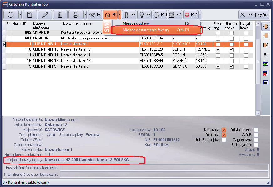Toggle Ubezpieczenie checkbox for KLIENT NR 5

pos(231,67)
